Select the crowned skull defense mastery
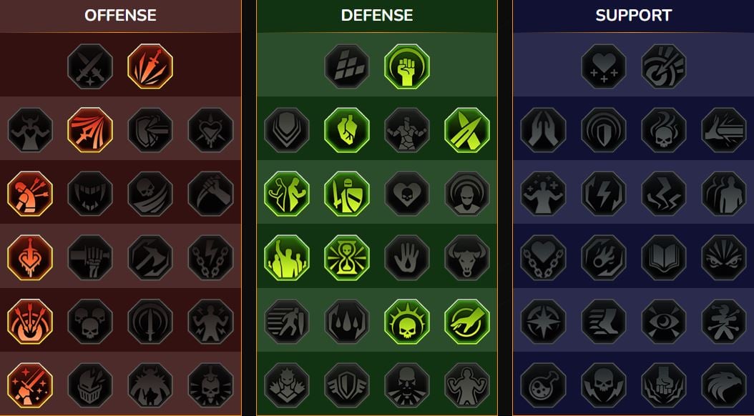Viewport: 754px width, 416px height. pos(407,322)
